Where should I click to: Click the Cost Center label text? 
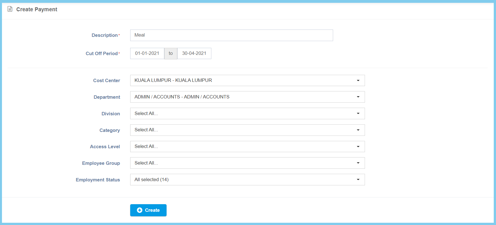(x=107, y=80)
